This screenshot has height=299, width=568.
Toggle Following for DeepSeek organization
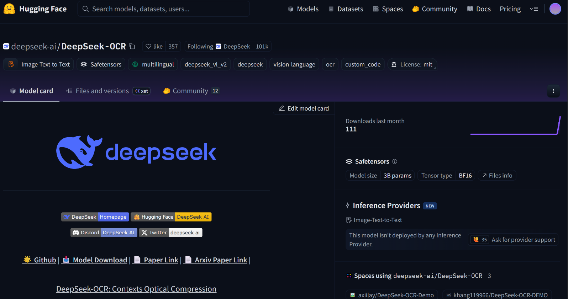pyautogui.click(x=200, y=47)
